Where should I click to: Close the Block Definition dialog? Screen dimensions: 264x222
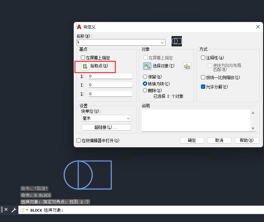(258, 27)
